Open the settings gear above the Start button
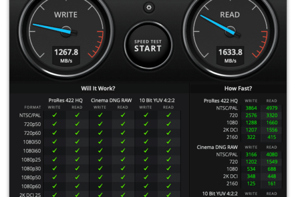This screenshot has width=296, height=197. [149, 8]
